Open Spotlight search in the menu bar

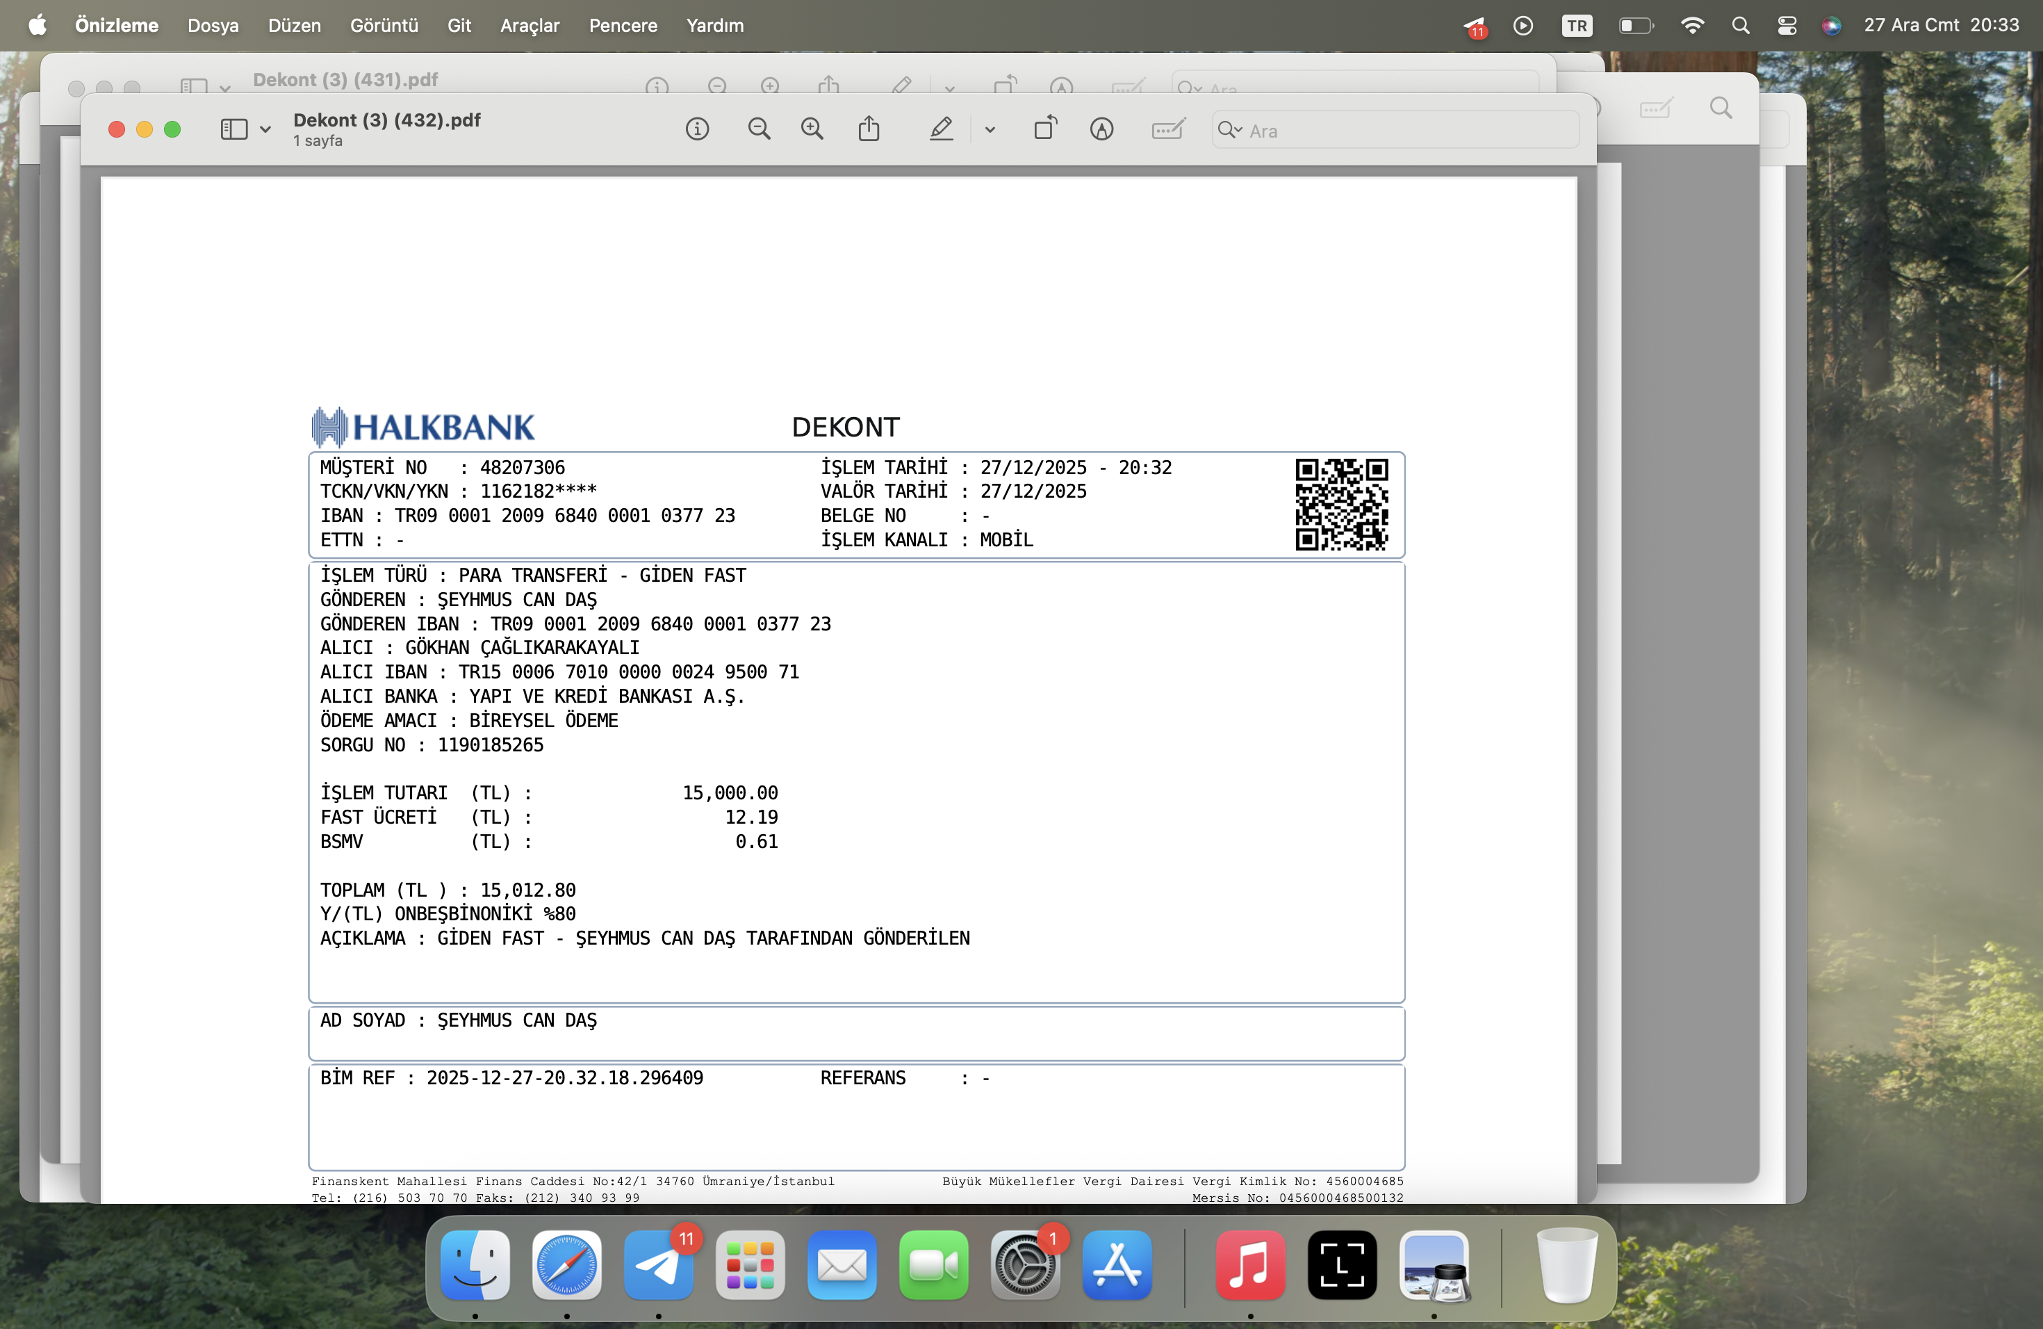tap(1740, 26)
